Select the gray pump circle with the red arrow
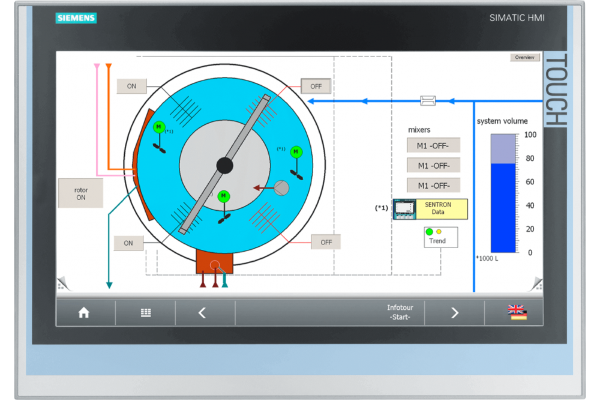This screenshot has width=600, height=400. [x=281, y=188]
